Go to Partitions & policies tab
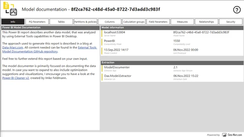Screen dimensions: 244x137 (x=85, y=22)
